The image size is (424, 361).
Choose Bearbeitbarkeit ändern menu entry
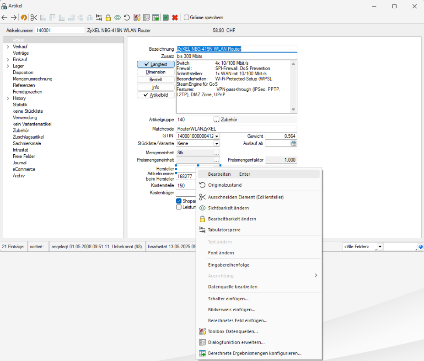pyautogui.click(x=259, y=219)
